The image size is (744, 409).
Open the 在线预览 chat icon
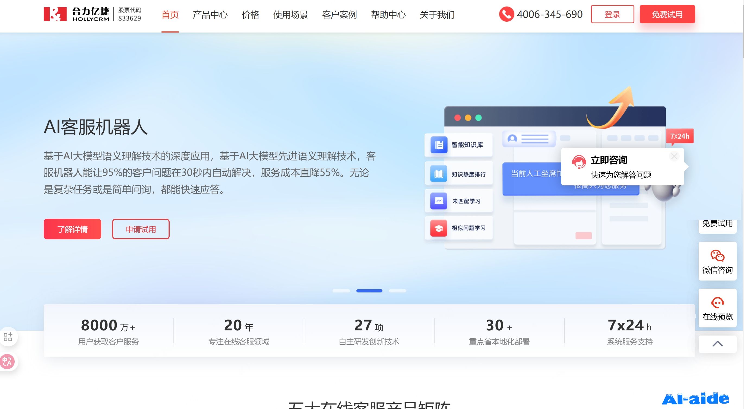(x=717, y=302)
